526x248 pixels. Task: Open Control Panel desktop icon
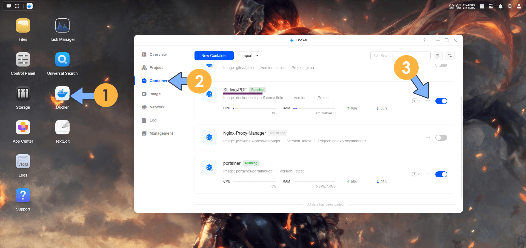click(23, 60)
